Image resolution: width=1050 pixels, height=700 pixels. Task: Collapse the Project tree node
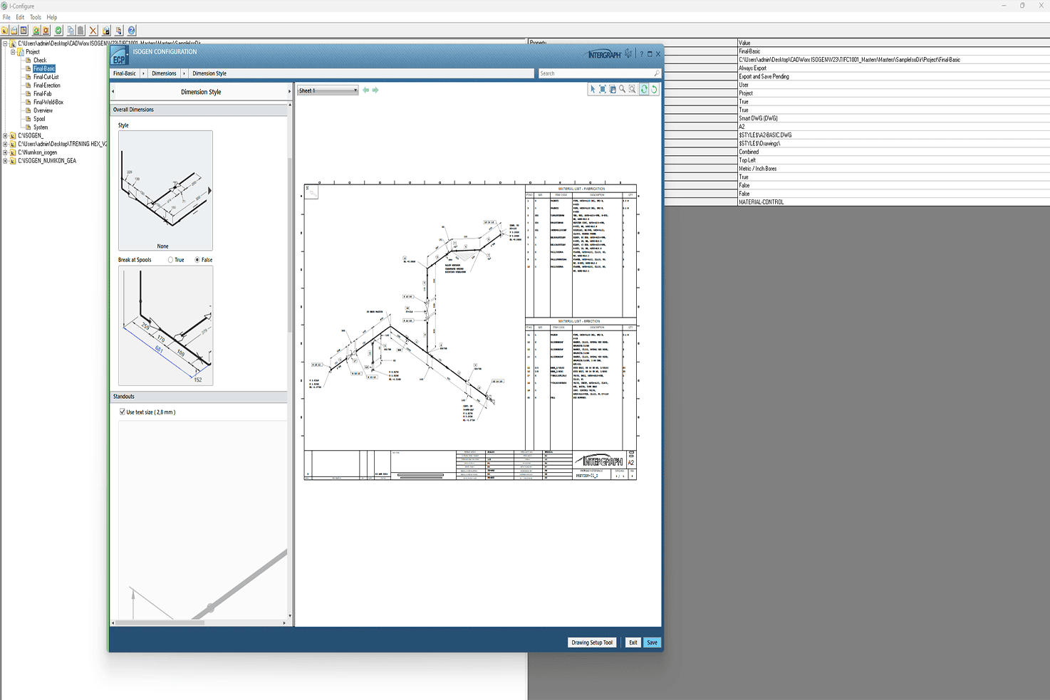pos(13,52)
